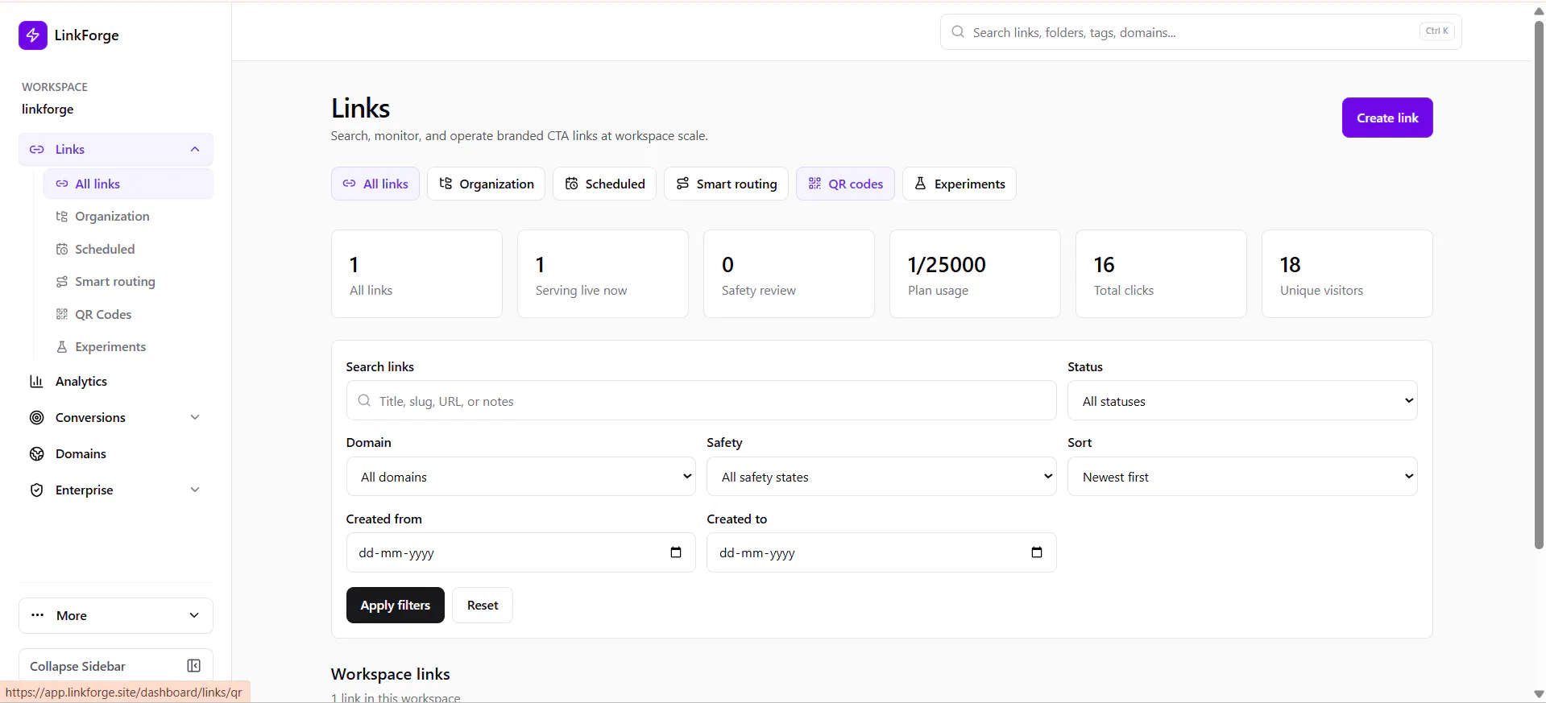
Task: Click the page vertical scrollbar
Action: (x=1539, y=283)
